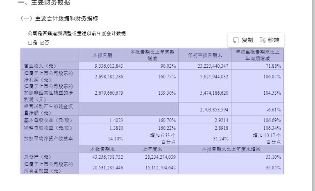Select value 2.8918

[221, 128]
